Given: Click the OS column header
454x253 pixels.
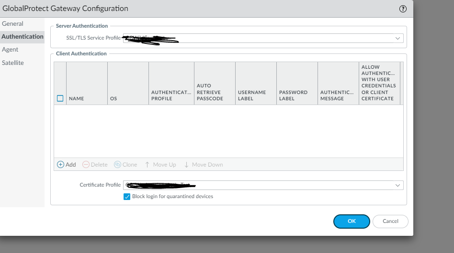Looking at the screenshot, I should click(128, 84).
